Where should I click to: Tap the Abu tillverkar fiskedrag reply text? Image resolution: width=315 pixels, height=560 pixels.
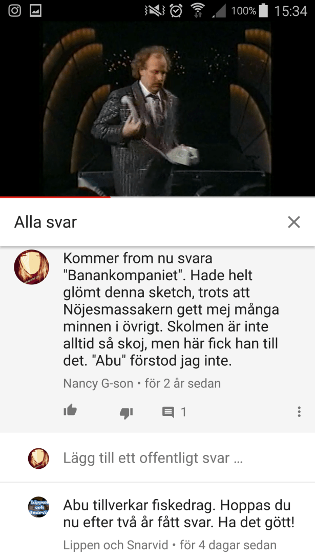pyautogui.click(x=179, y=514)
